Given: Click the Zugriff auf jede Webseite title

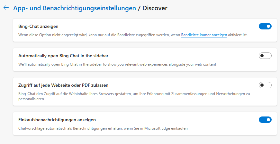Looking at the screenshot, I should (63, 85).
